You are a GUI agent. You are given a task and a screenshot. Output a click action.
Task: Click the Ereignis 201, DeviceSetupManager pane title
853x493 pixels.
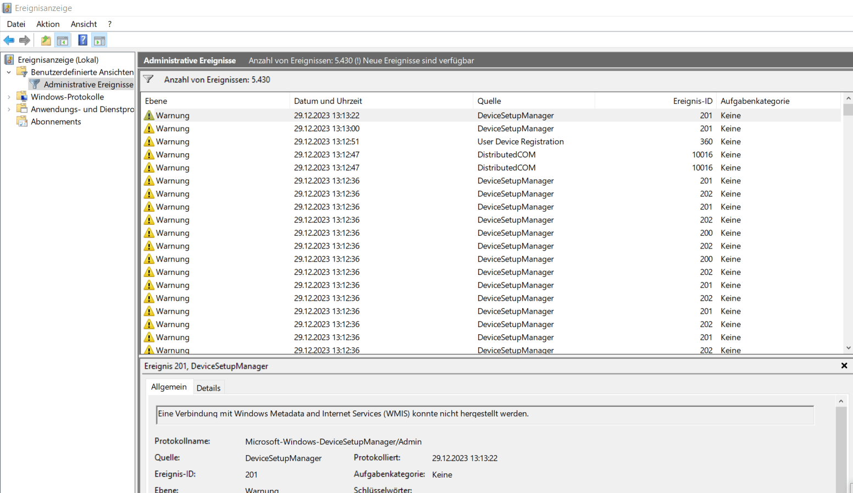point(206,365)
